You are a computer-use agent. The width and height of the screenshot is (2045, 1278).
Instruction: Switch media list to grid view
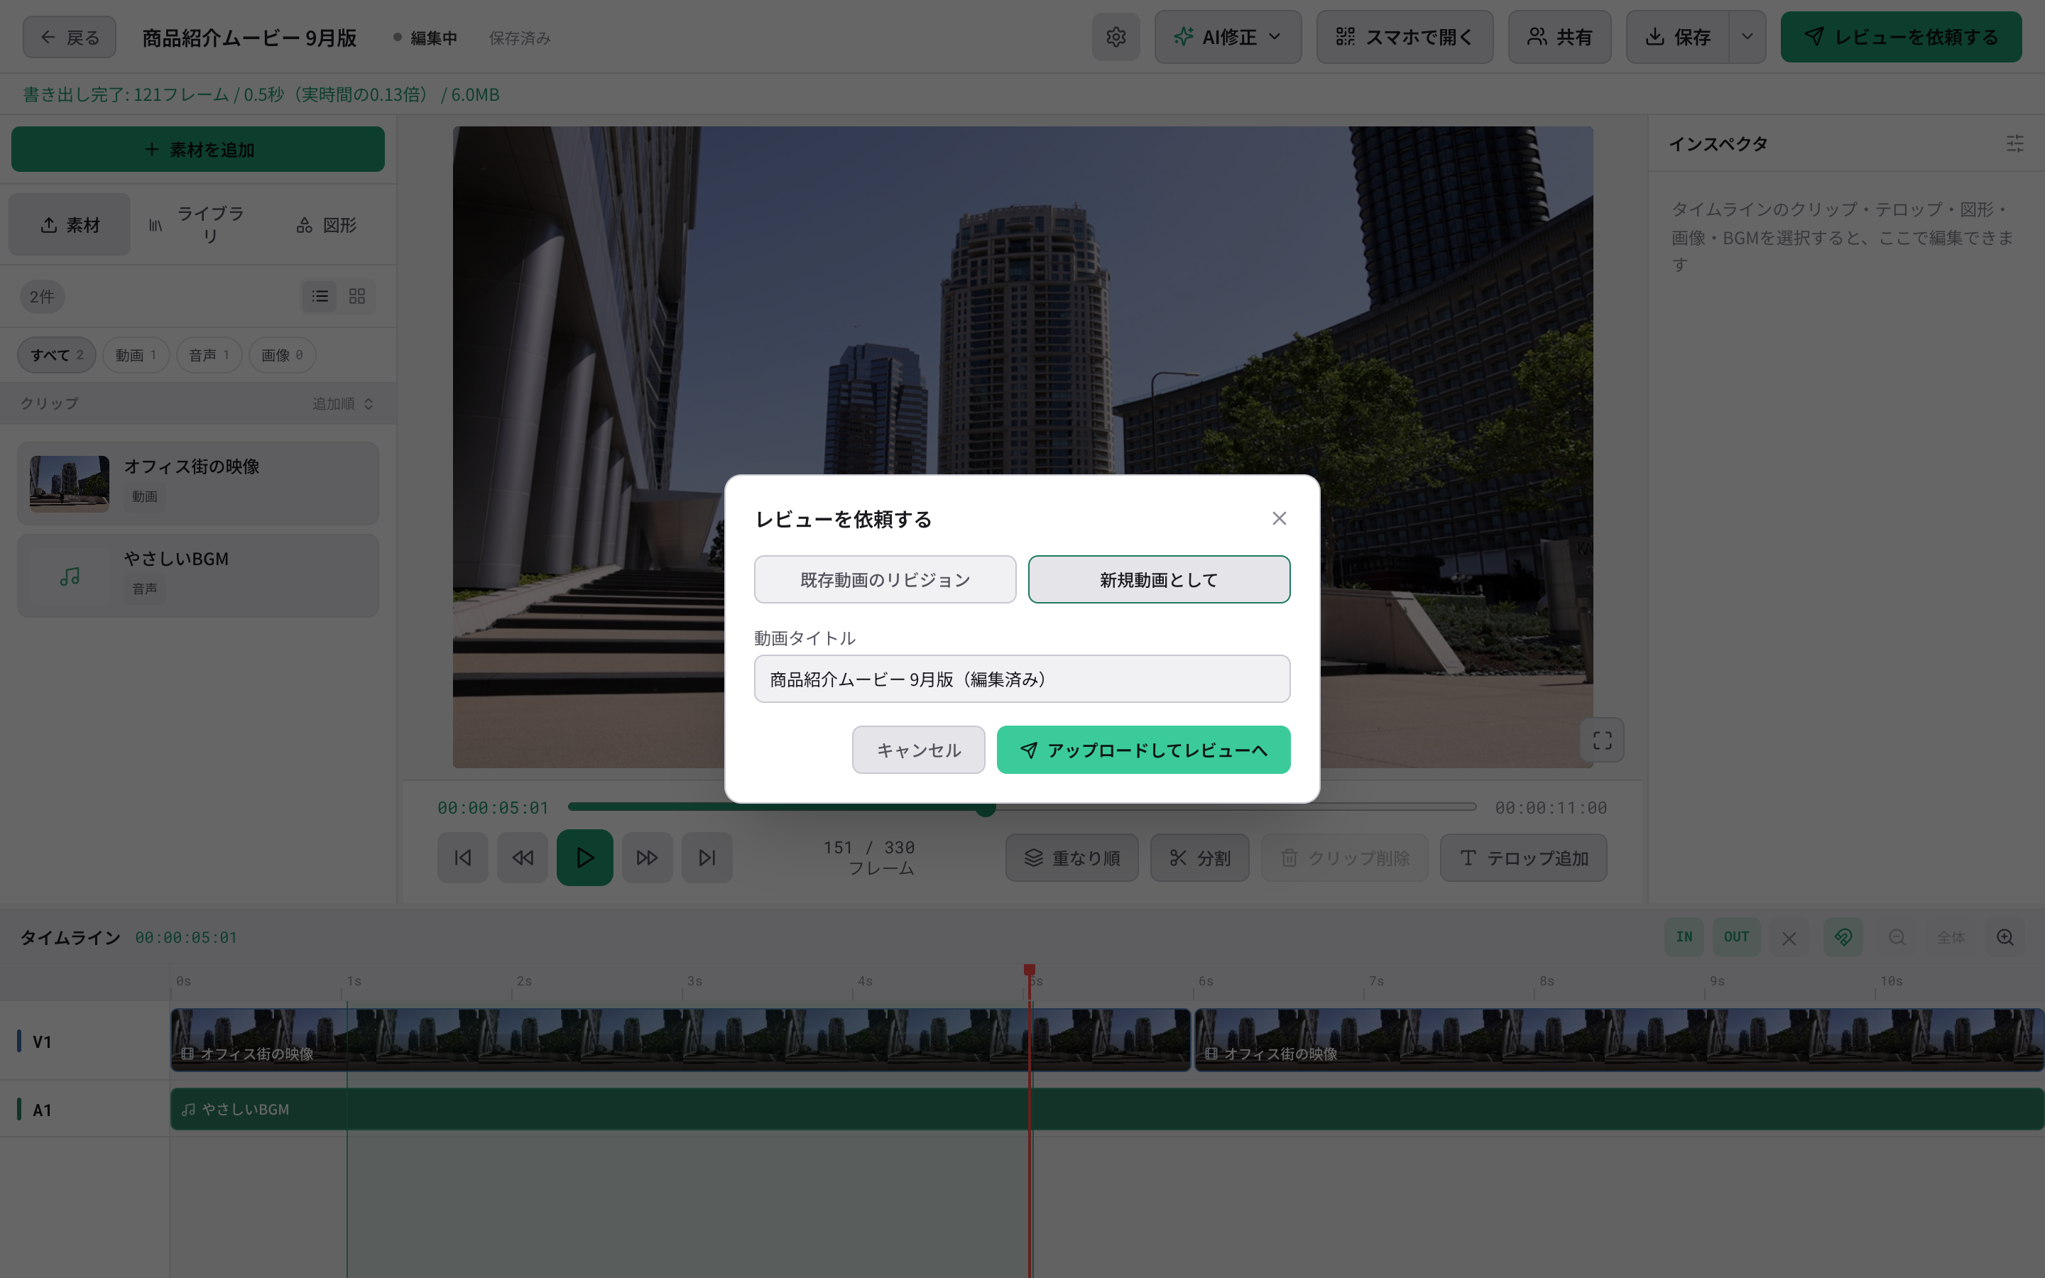click(x=356, y=297)
